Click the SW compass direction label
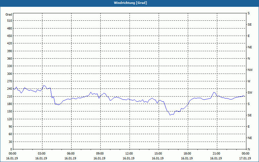This screenshot has height=162, width=259. click(250, 93)
